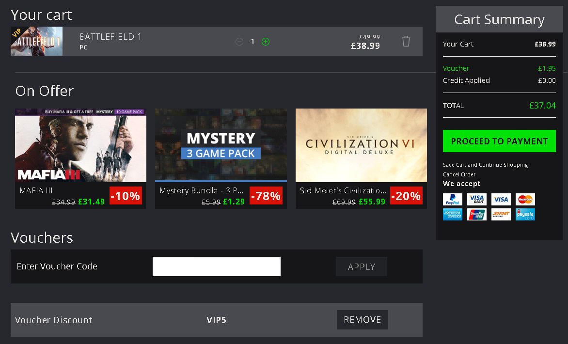Click the Mafia III price £31.49
The height and width of the screenshot is (344, 568).
coord(91,202)
